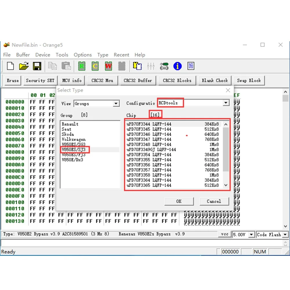Click the gray chip icon
The height and width of the screenshot is (290, 290).
click(122, 66)
